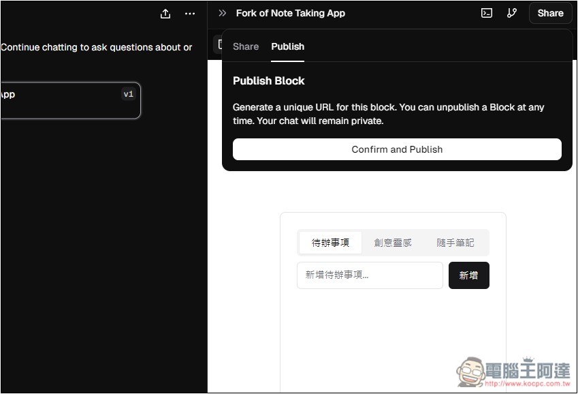Image resolution: width=578 pixels, height=394 pixels.
Task: Open the v1 Note Taking App block card
Action: pos(70,100)
